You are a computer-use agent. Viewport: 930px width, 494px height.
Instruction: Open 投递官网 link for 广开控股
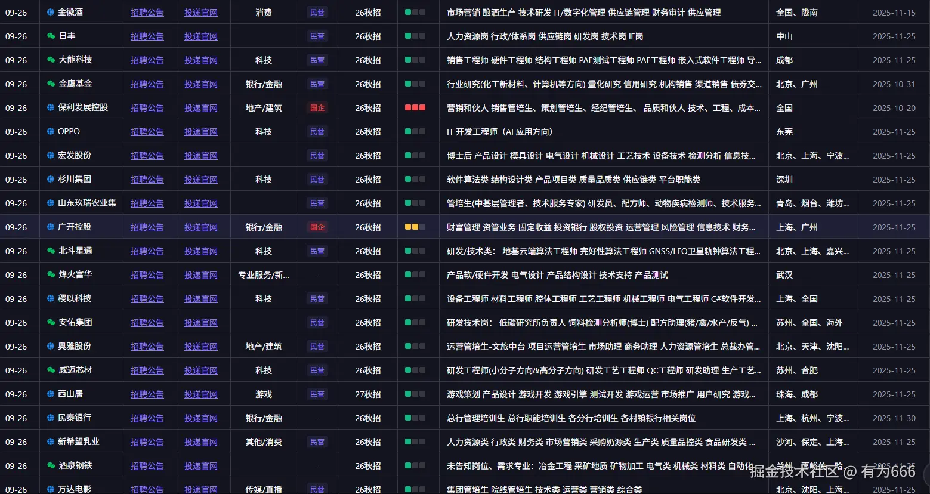(x=201, y=227)
